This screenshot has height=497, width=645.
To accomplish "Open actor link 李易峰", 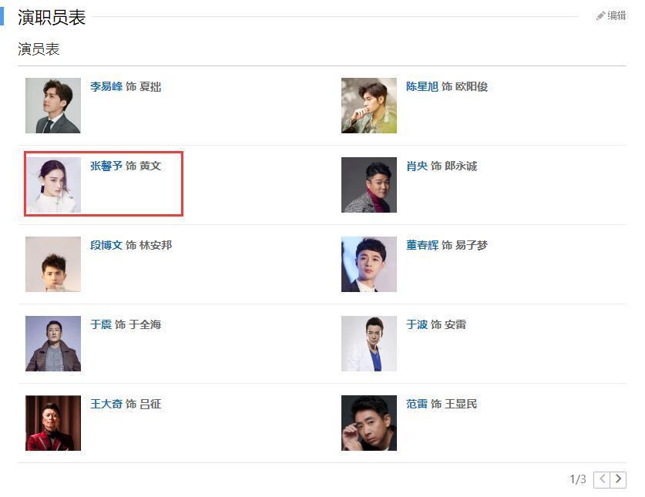I will (106, 87).
